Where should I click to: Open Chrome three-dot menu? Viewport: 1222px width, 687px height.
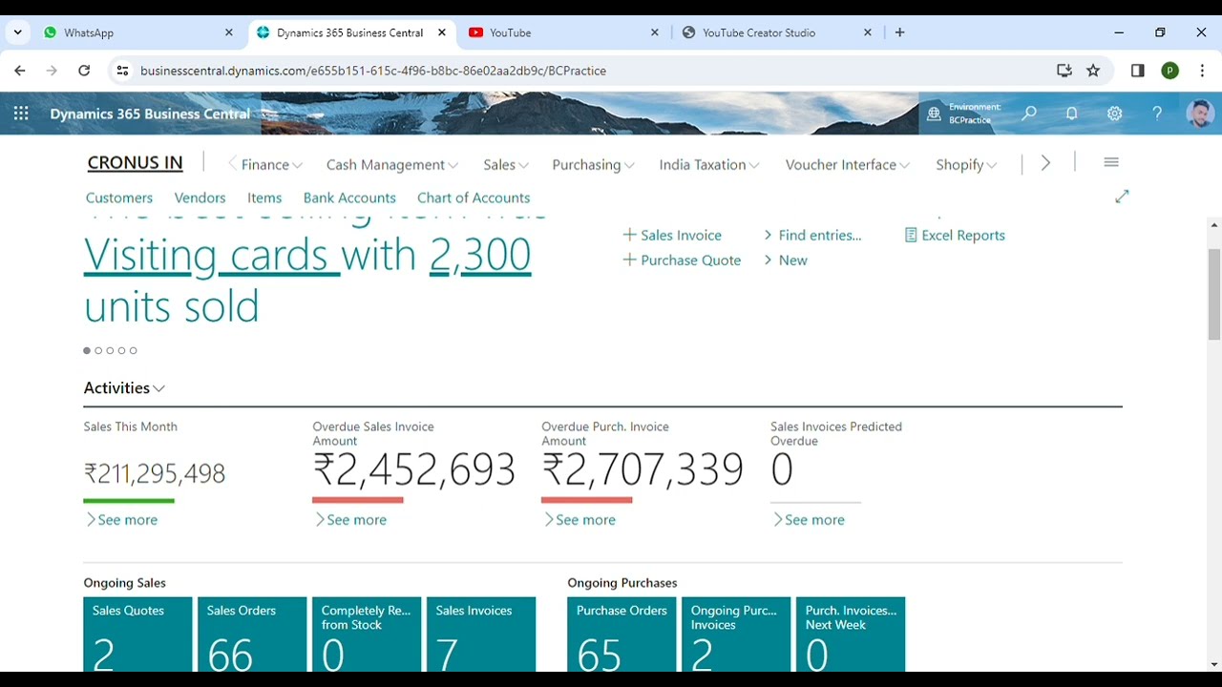(x=1202, y=71)
